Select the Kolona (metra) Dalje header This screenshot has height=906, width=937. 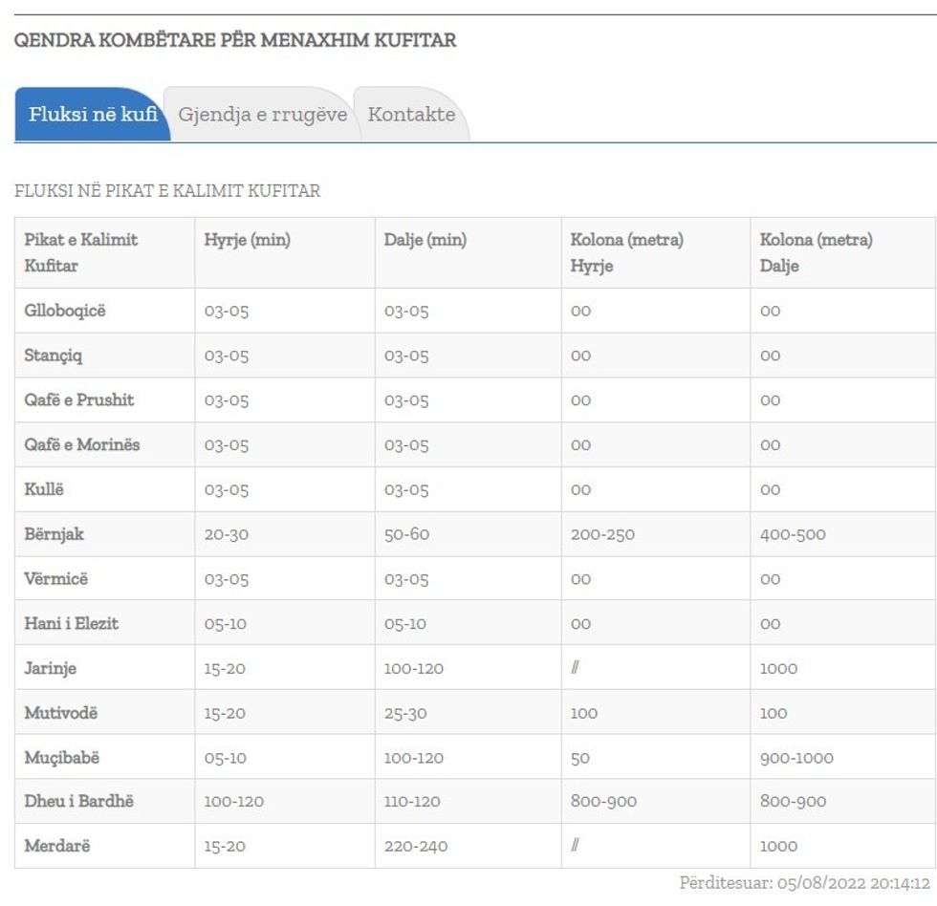(x=816, y=252)
